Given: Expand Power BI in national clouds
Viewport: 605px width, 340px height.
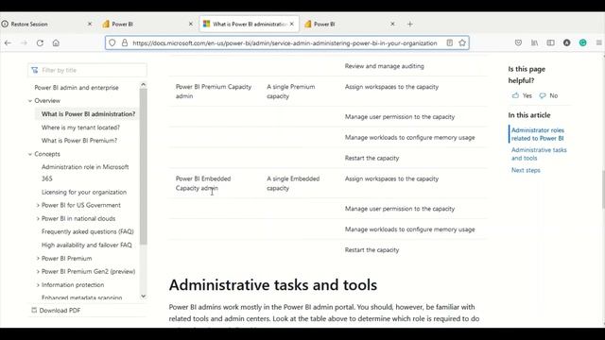Looking at the screenshot, I should coord(38,218).
